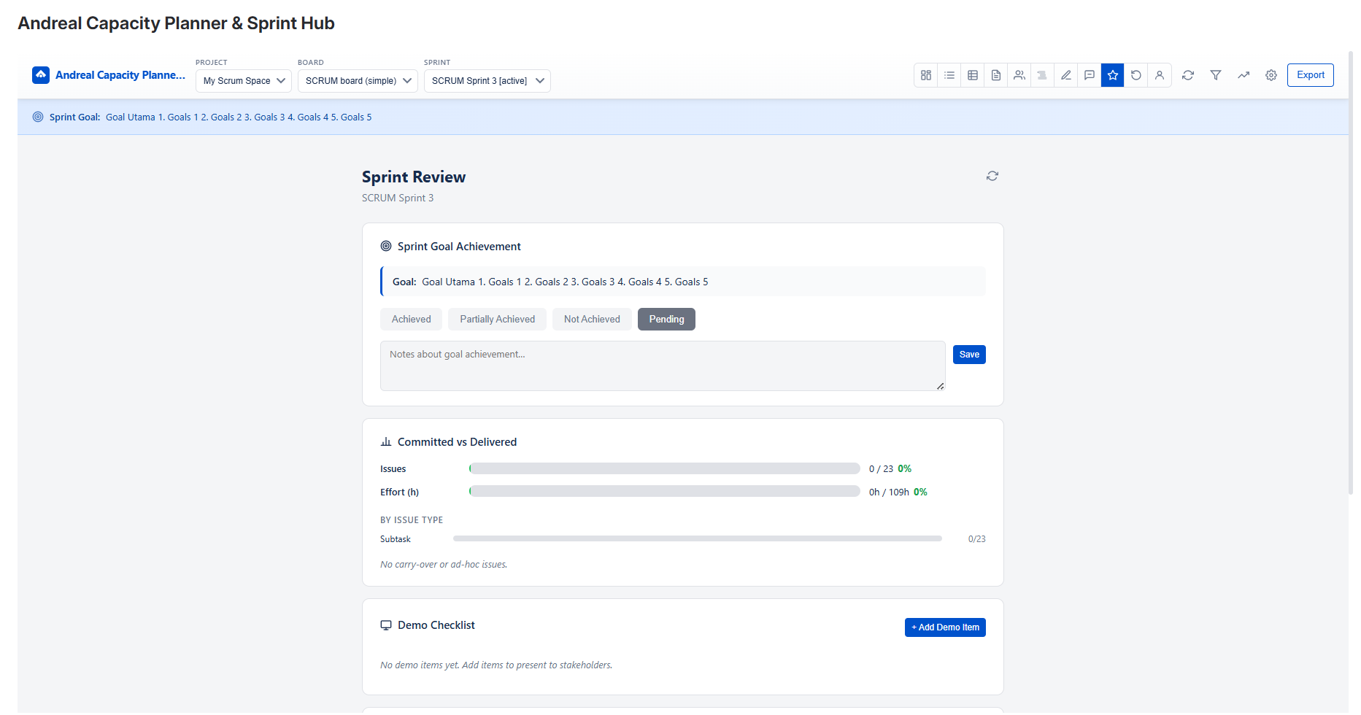The width and height of the screenshot is (1361, 715).
Task: Click the Export button
Action: click(1310, 75)
